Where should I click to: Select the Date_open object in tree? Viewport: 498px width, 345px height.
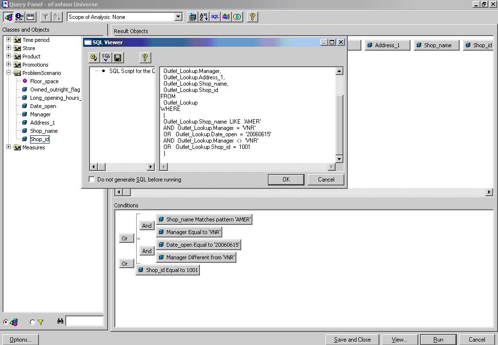(43, 106)
